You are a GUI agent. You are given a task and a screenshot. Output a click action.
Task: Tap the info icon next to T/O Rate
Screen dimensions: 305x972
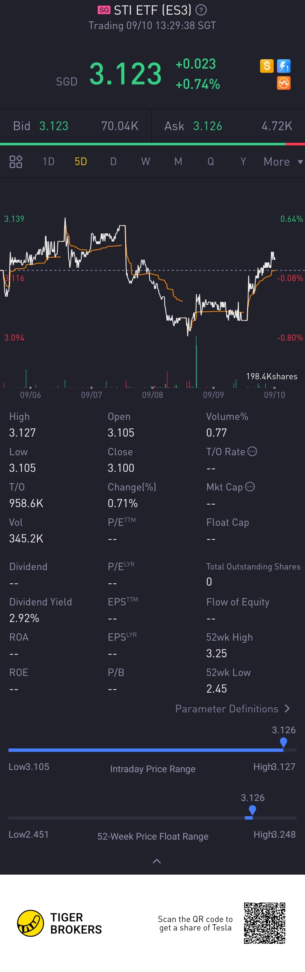pyautogui.click(x=252, y=451)
